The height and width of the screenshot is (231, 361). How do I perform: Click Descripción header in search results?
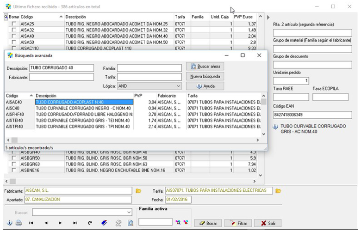pos(46,96)
